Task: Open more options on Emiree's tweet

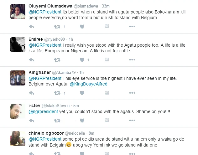Action: coord(132,60)
